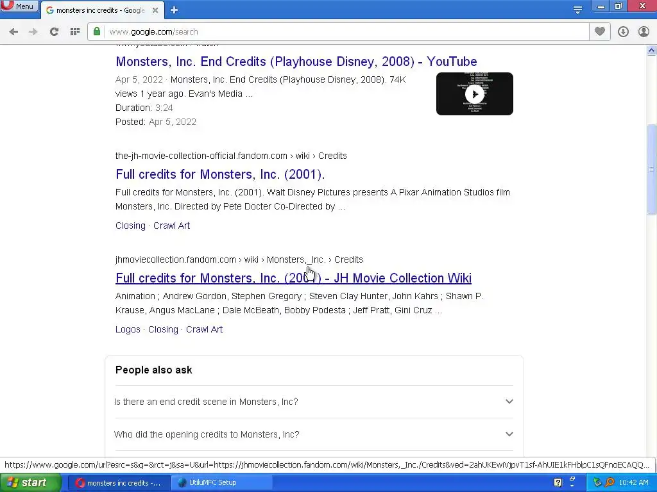Restore the Opera window size
The height and width of the screenshot is (492, 657).
[619, 6]
